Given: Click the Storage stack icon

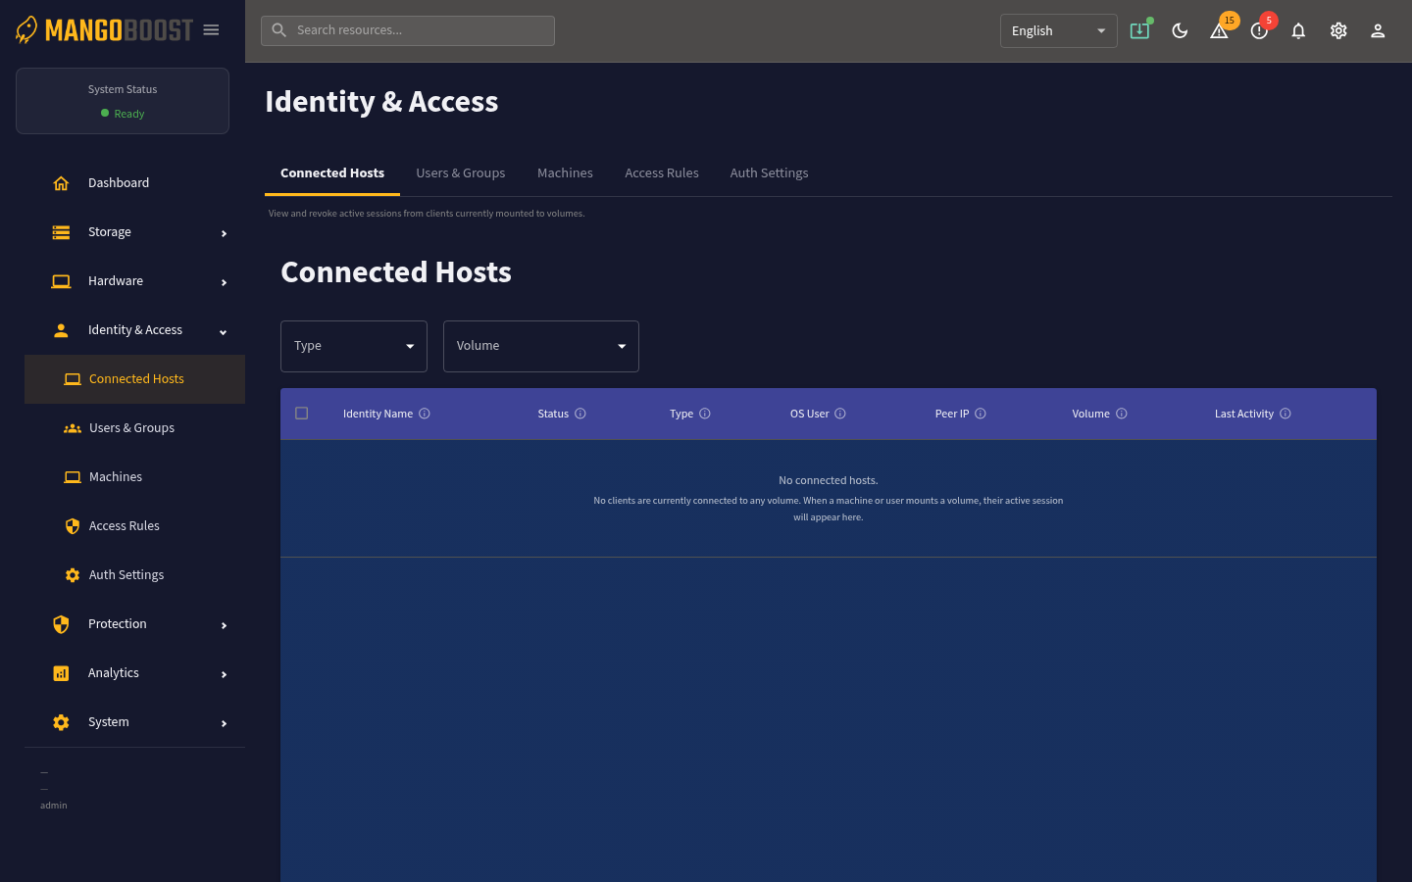Looking at the screenshot, I should (x=61, y=232).
